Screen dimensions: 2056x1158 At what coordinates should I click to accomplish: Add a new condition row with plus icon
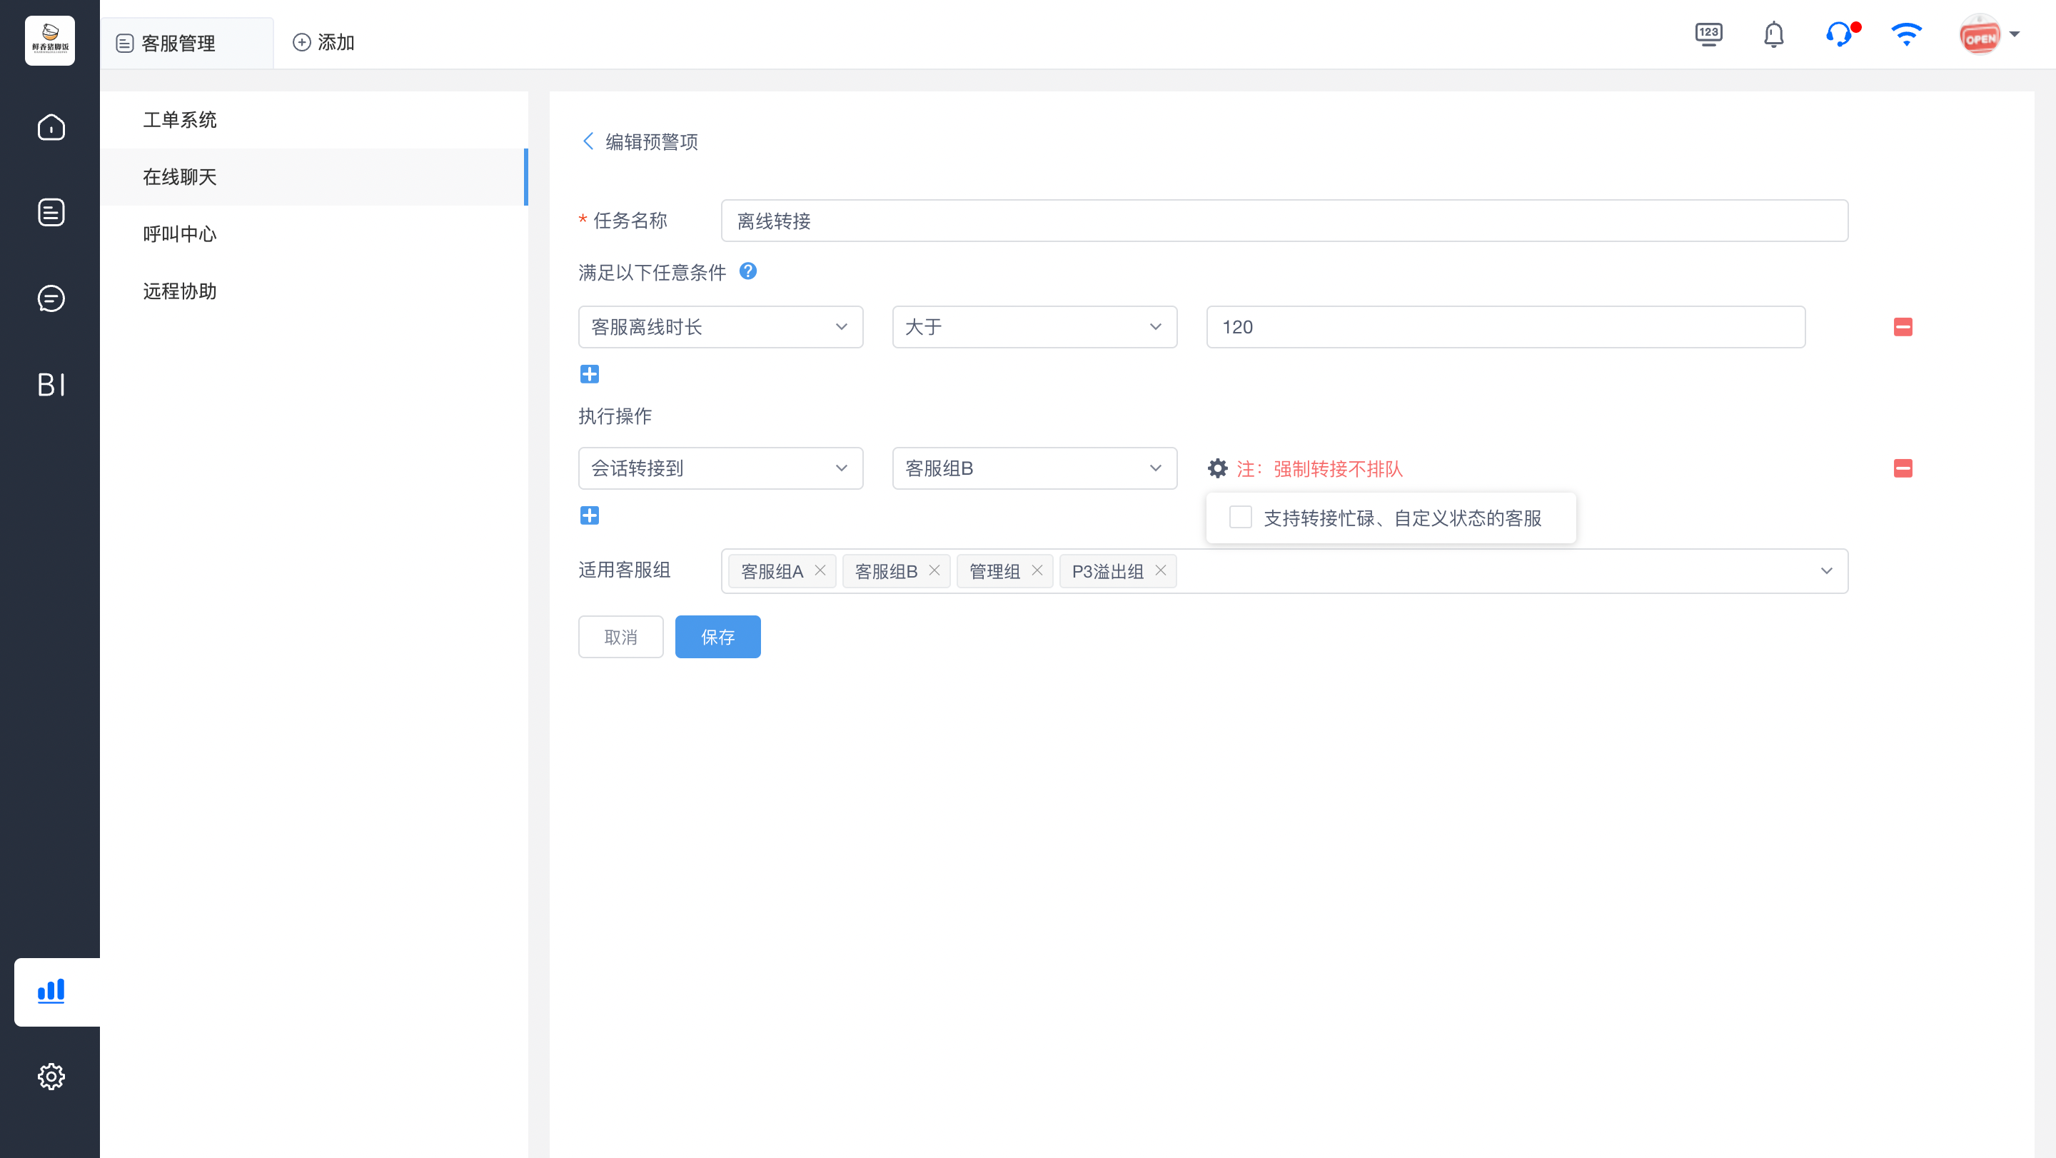tap(590, 373)
